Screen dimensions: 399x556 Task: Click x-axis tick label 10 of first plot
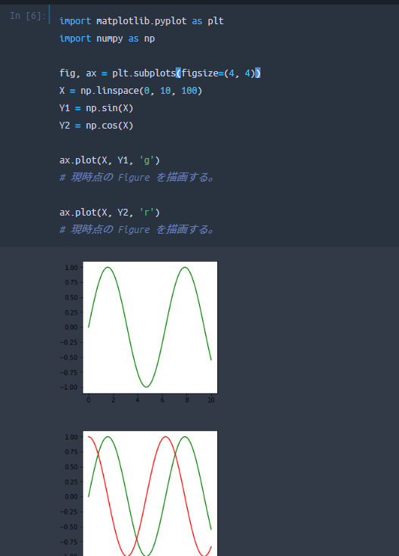211,400
